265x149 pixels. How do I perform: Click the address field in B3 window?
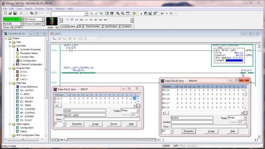click(192, 118)
